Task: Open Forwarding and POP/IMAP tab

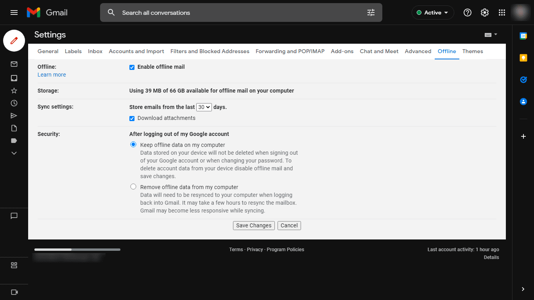Action: pos(290,51)
